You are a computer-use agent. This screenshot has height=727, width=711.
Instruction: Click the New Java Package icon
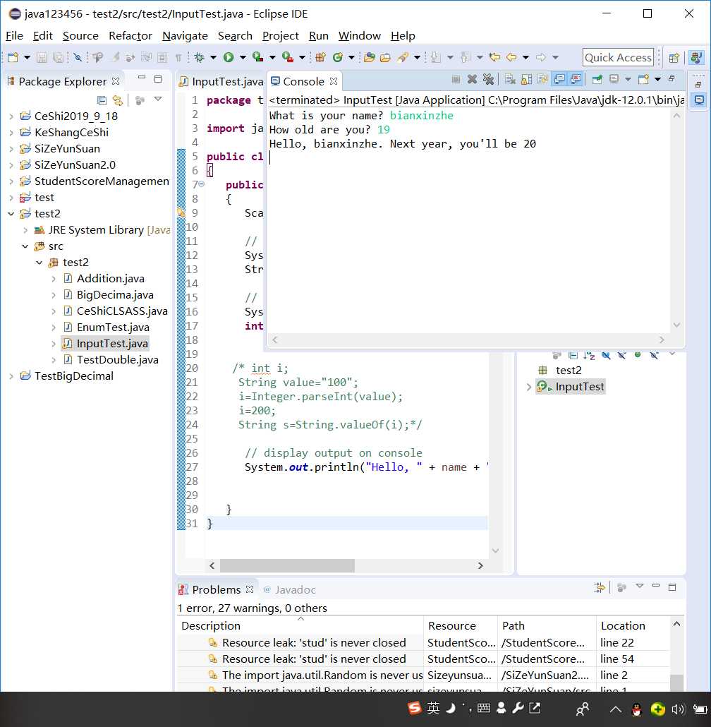click(x=320, y=57)
